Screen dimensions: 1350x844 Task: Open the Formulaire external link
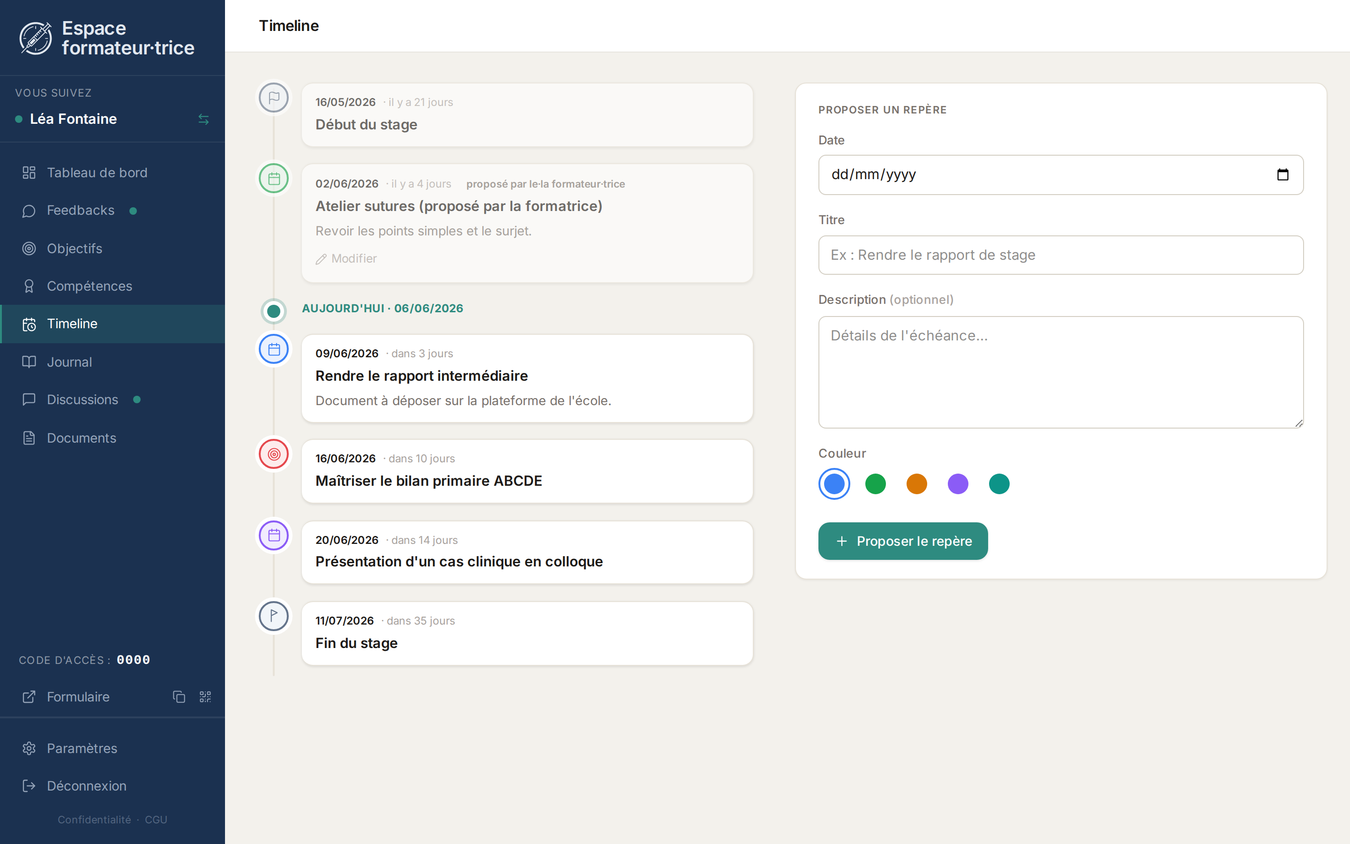(78, 697)
